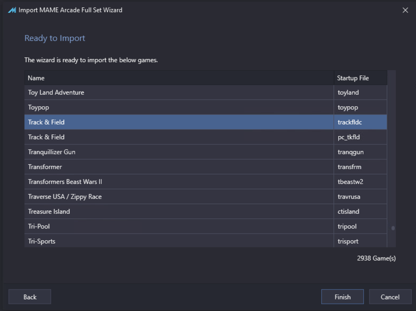Select the Tri-Sports game row
Image resolution: width=416 pixels, height=311 pixels.
click(x=206, y=241)
